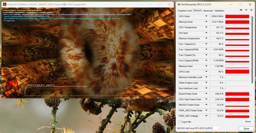This screenshot has height=133, width=256.
Task: Switch to the Advanced tab
Action: click(x=208, y=11)
